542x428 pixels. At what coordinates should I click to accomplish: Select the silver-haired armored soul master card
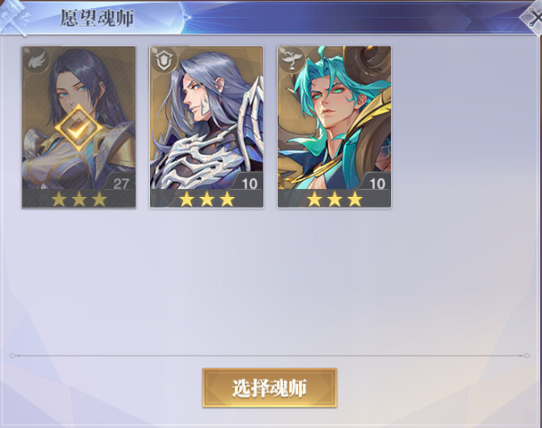coord(206,128)
